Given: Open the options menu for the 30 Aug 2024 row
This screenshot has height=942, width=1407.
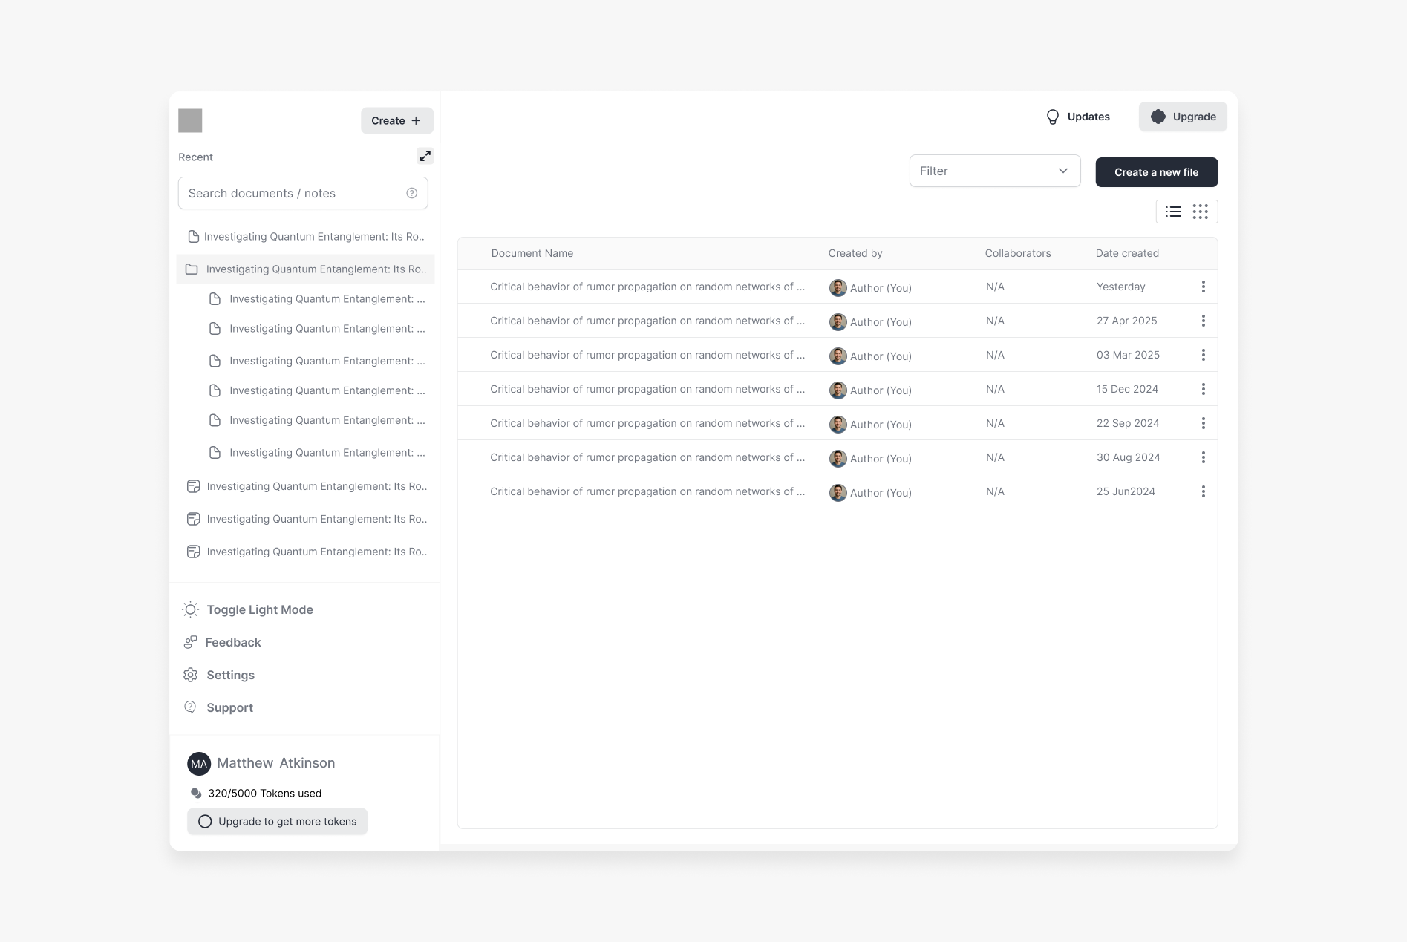Looking at the screenshot, I should point(1204,457).
